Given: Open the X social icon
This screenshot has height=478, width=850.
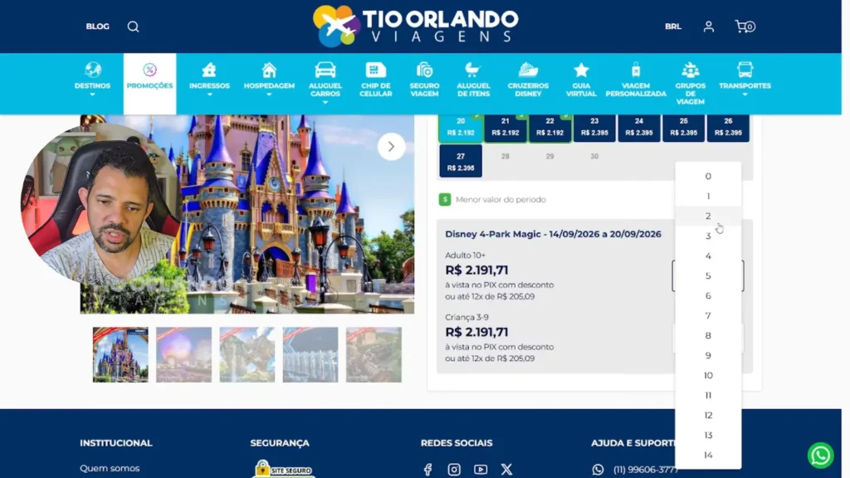Looking at the screenshot, I should pos(506,470).
